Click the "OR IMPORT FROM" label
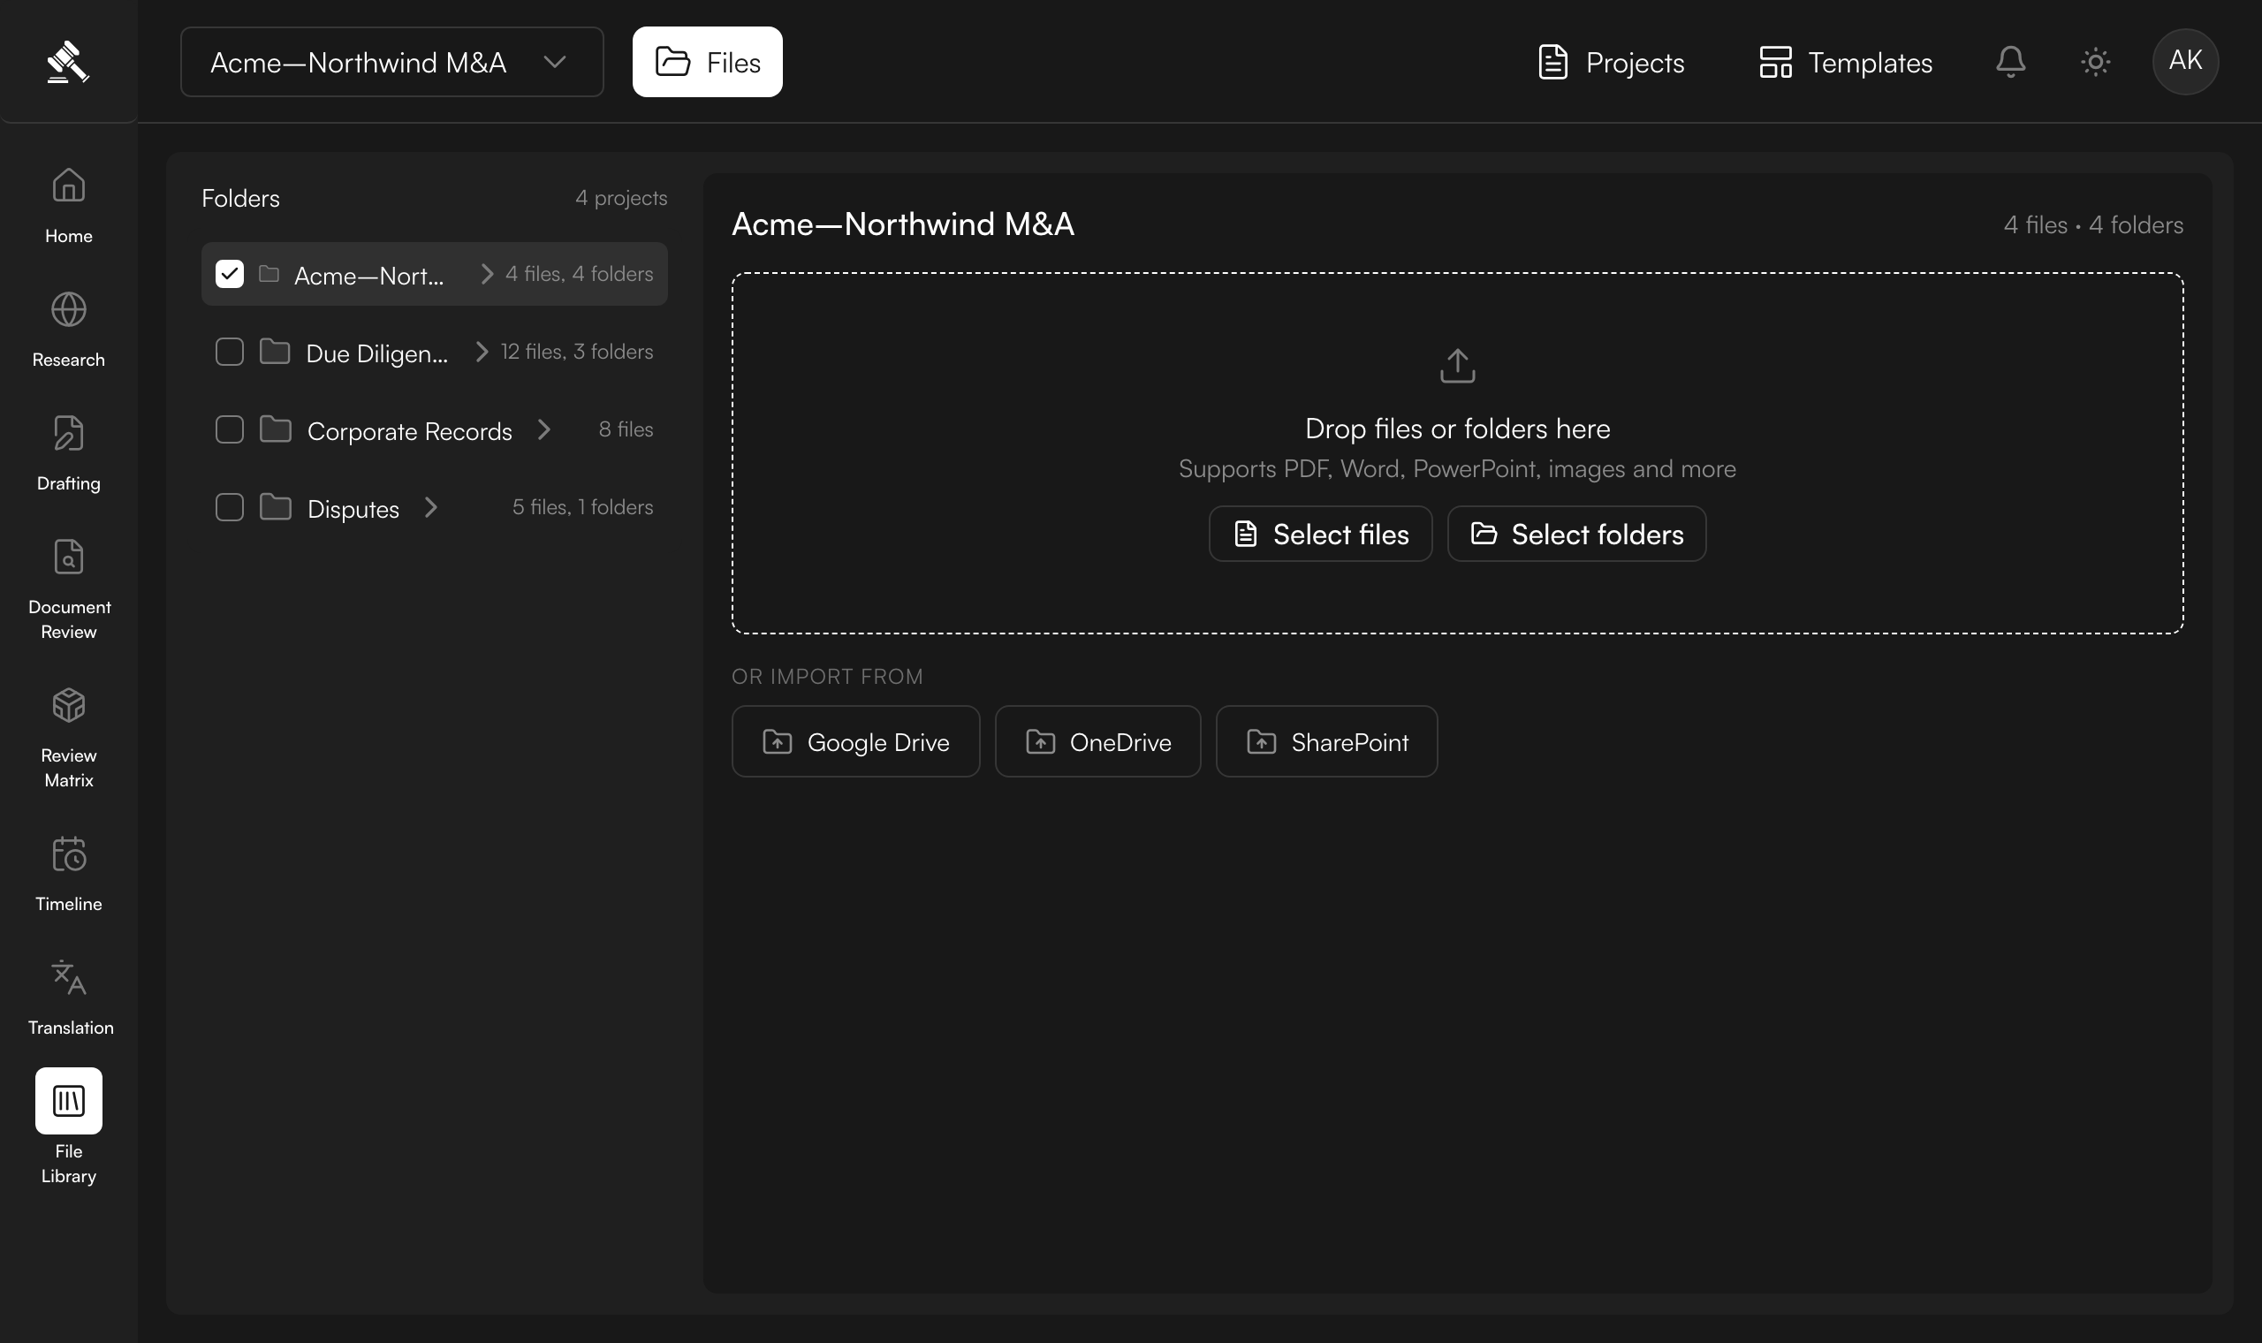This screenshot has height=1343, width=2262. coord(827,676)
